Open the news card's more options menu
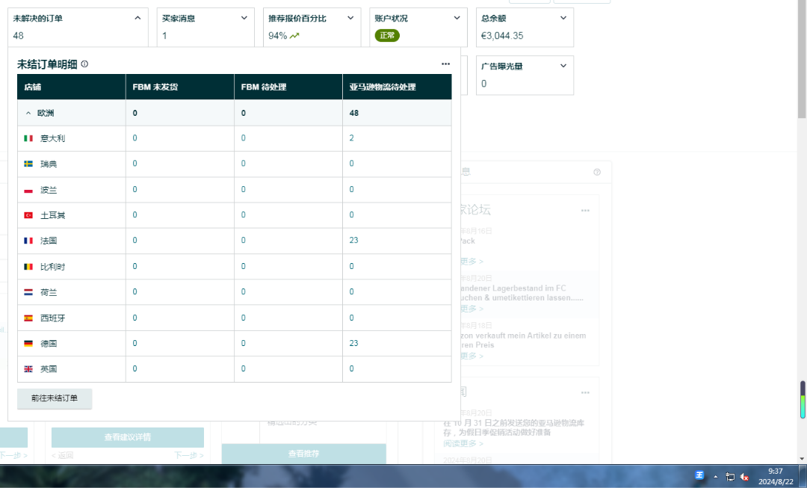The image size is (807, 488). tap(585, 392)
